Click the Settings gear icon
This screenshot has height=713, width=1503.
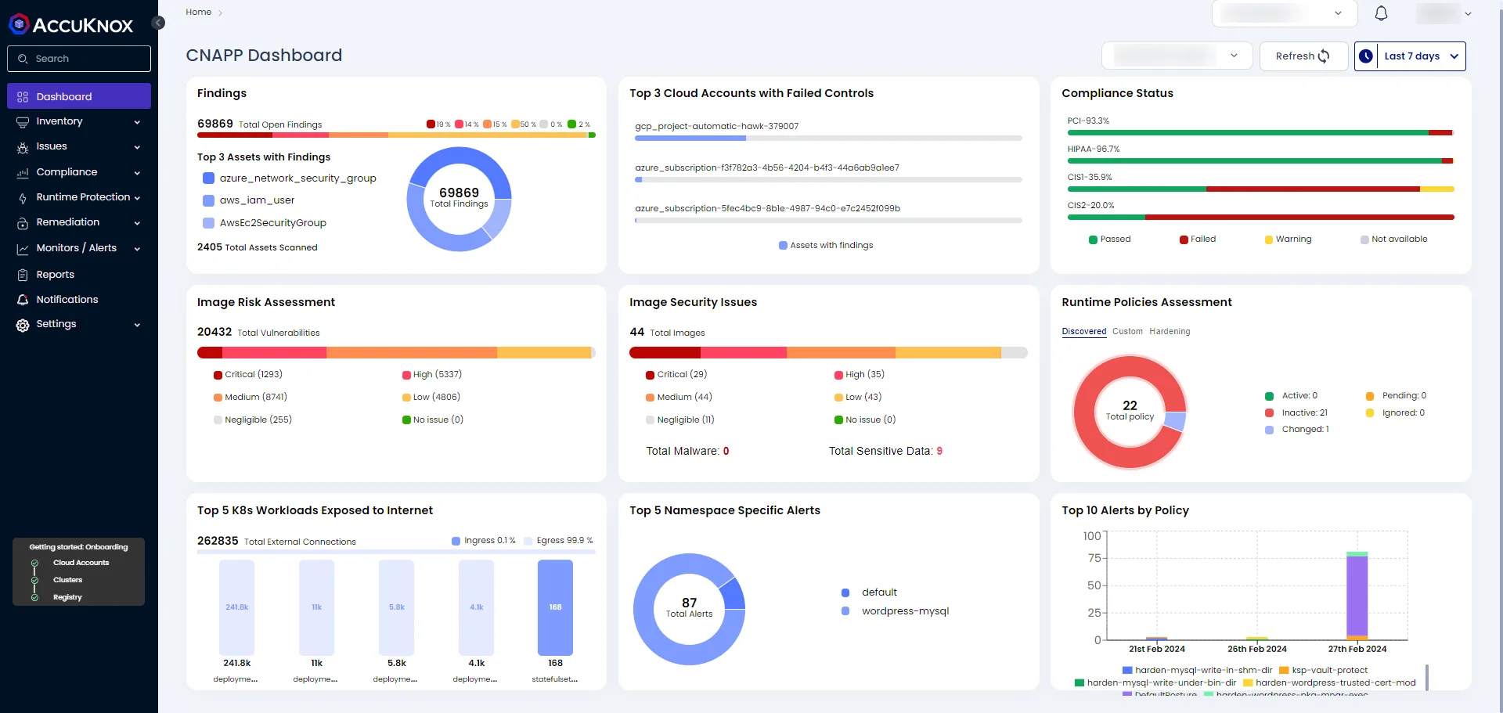point(23,325)
